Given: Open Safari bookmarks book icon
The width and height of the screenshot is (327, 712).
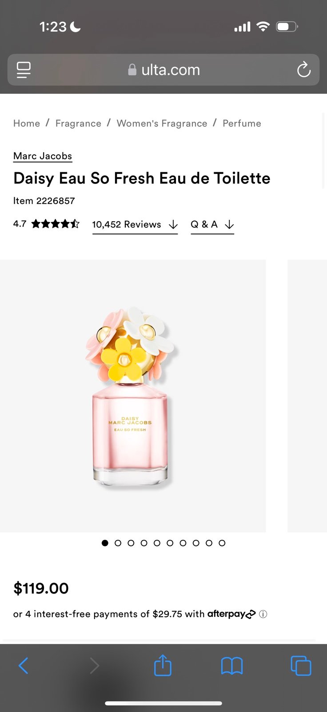Looking at the screenshot, I should (x=232, y=666).
